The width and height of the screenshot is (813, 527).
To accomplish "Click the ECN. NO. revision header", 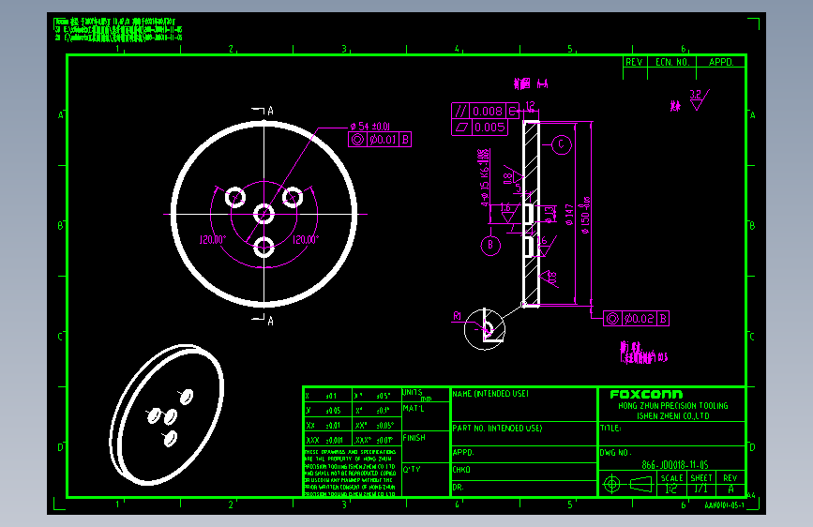I will [x=672, y=62].
